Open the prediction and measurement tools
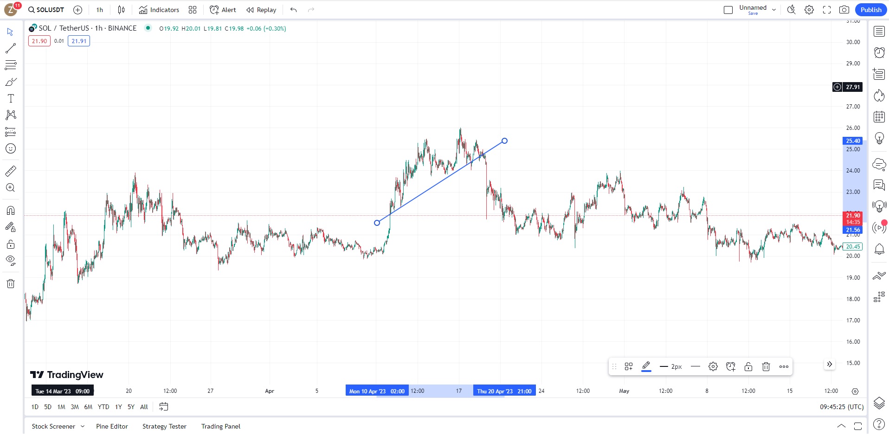889x436 pixels. click(10, 132)
